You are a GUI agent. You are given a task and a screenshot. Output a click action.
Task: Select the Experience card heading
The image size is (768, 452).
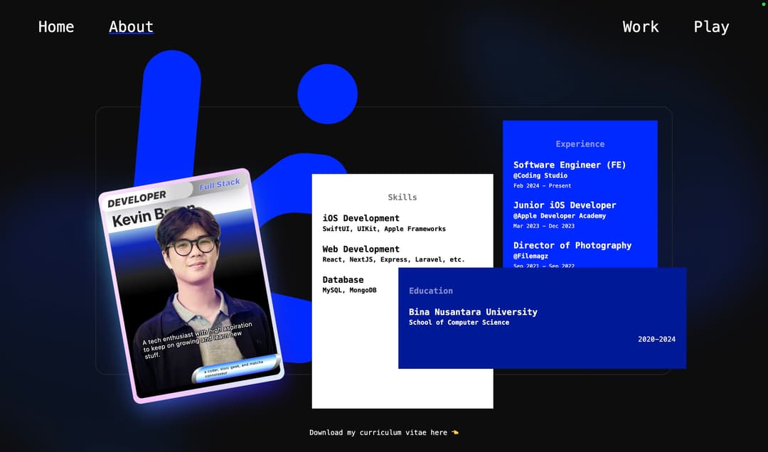click(580, 144)
